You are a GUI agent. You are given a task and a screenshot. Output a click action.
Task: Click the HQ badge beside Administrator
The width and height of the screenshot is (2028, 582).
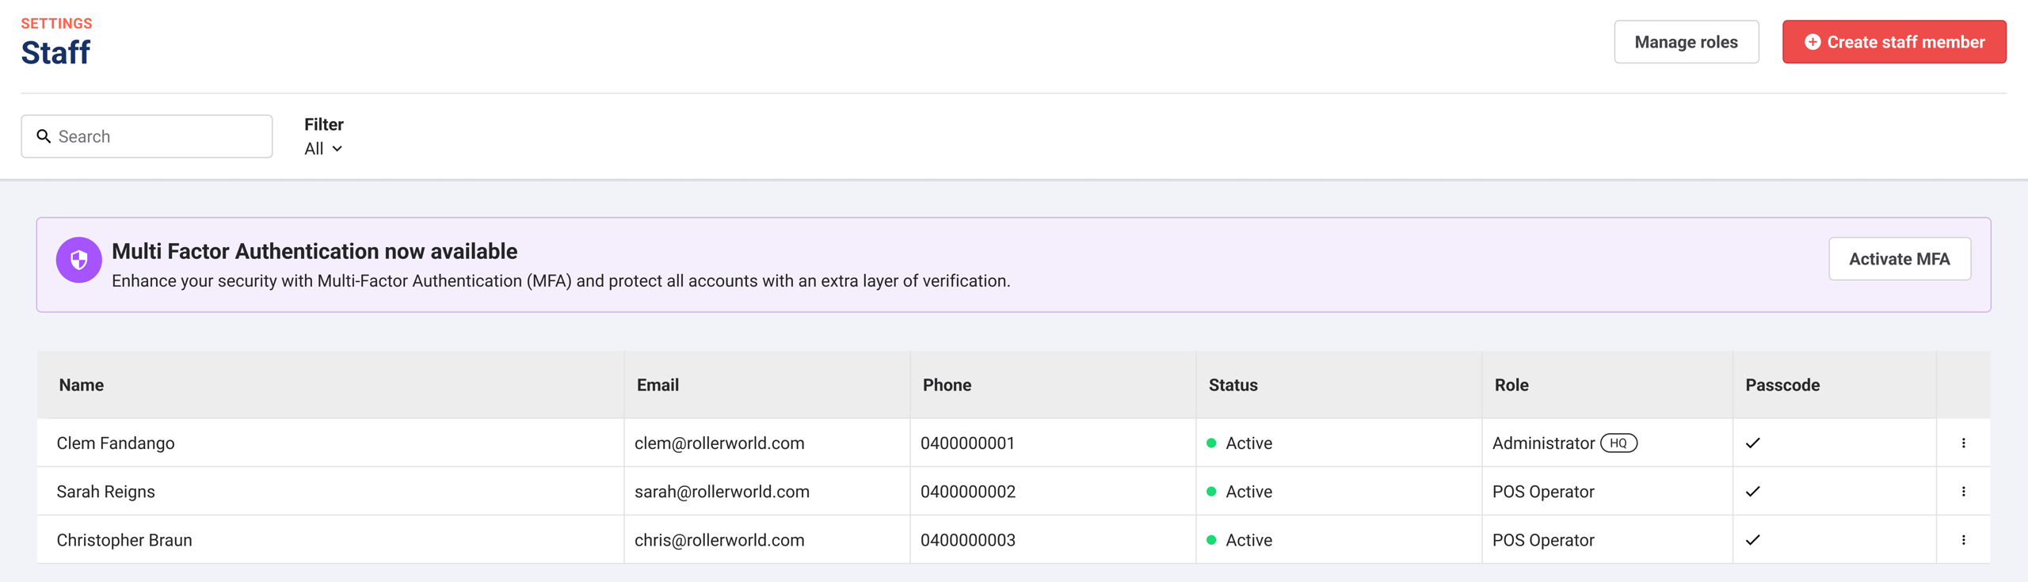pyautogui.click(x=1618, y=443)
